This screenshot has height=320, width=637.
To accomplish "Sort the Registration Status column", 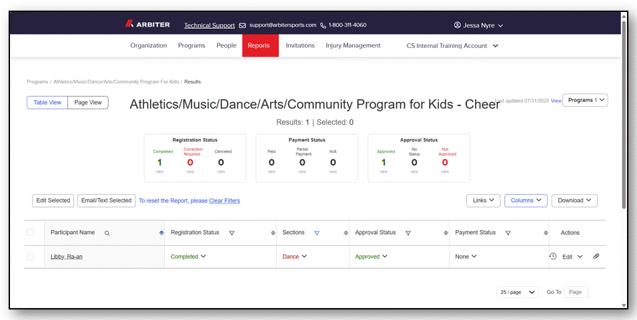I will (273, 233).
